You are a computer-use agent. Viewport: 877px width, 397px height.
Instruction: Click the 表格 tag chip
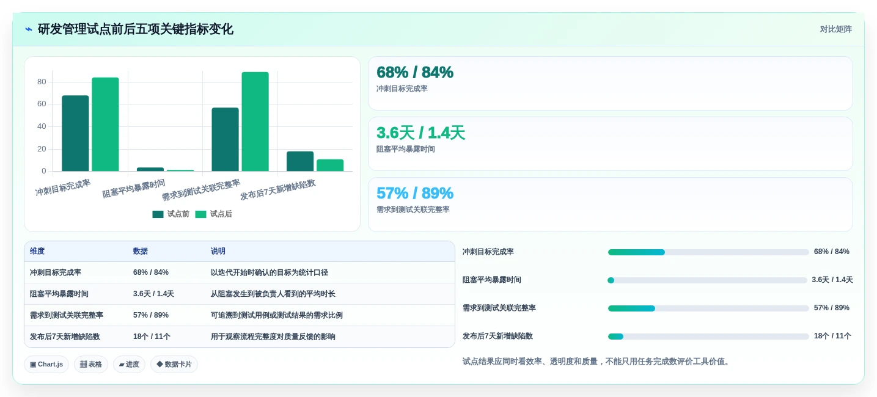pos(91,365)
